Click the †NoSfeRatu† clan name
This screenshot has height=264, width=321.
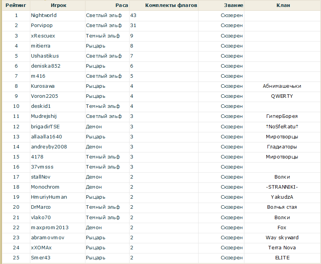pyautogui.click(x=282, y=126)
